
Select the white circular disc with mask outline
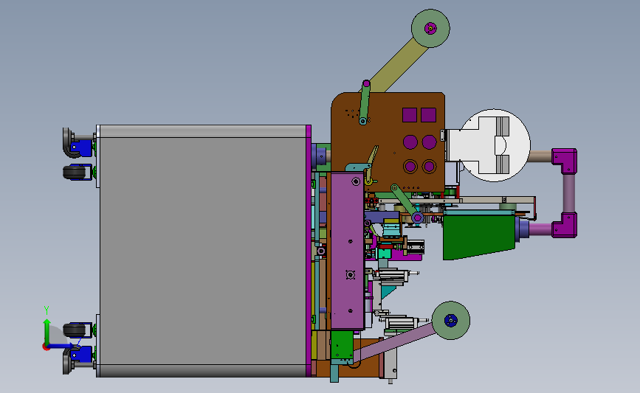point(494,145)
